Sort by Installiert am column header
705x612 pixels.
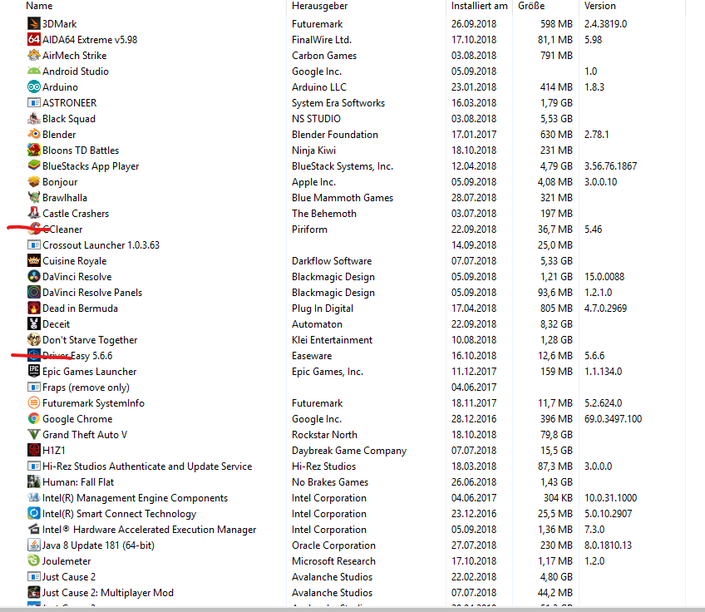click(x=480, y=6)
